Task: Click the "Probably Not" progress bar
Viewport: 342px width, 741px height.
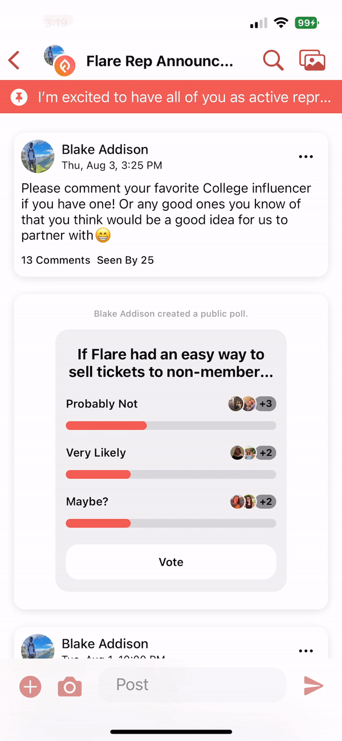Action: point(171,426)
